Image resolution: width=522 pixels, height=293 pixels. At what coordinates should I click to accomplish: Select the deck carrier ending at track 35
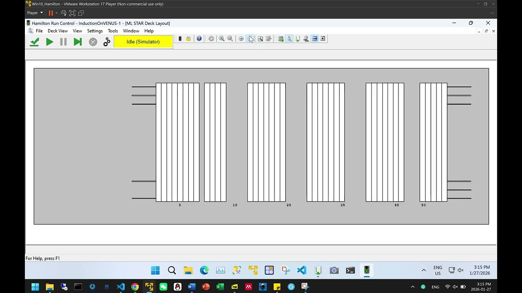coord(325,142)
